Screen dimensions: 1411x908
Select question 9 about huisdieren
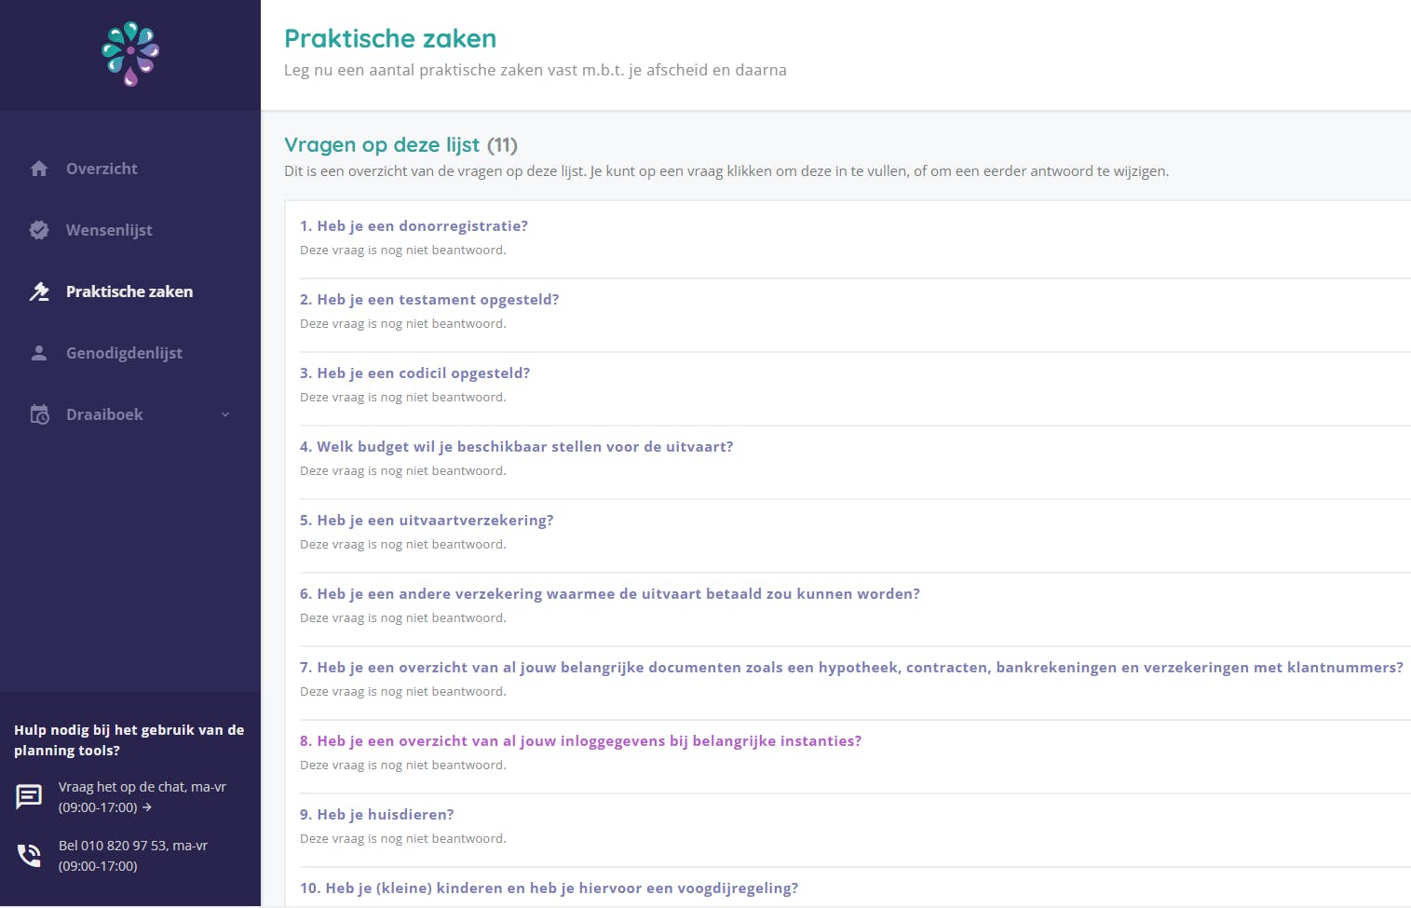pos(376,815)
